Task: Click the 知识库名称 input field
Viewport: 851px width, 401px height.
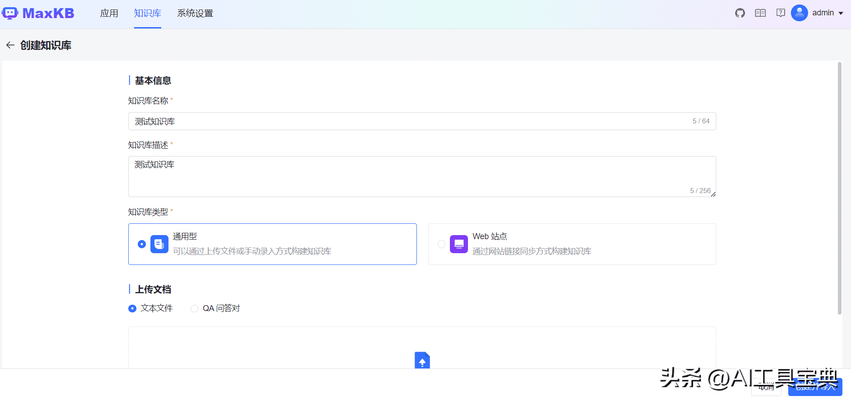Action: pos(407,121)
